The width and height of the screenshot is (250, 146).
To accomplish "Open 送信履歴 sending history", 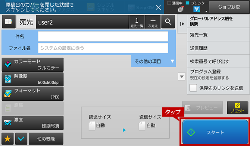I will [x=218, y=48].
